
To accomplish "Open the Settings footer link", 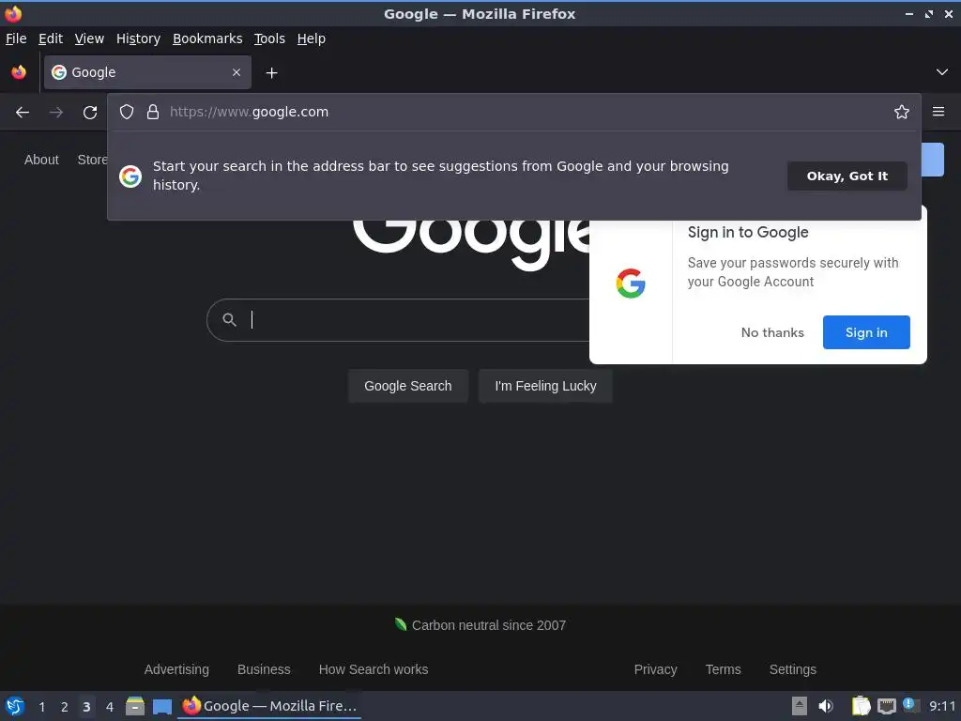I will pos(792,669).
